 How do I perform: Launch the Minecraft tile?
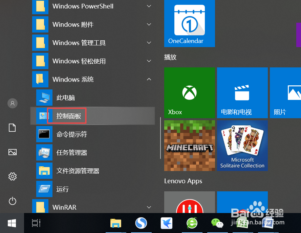click(x=189, y=146)
